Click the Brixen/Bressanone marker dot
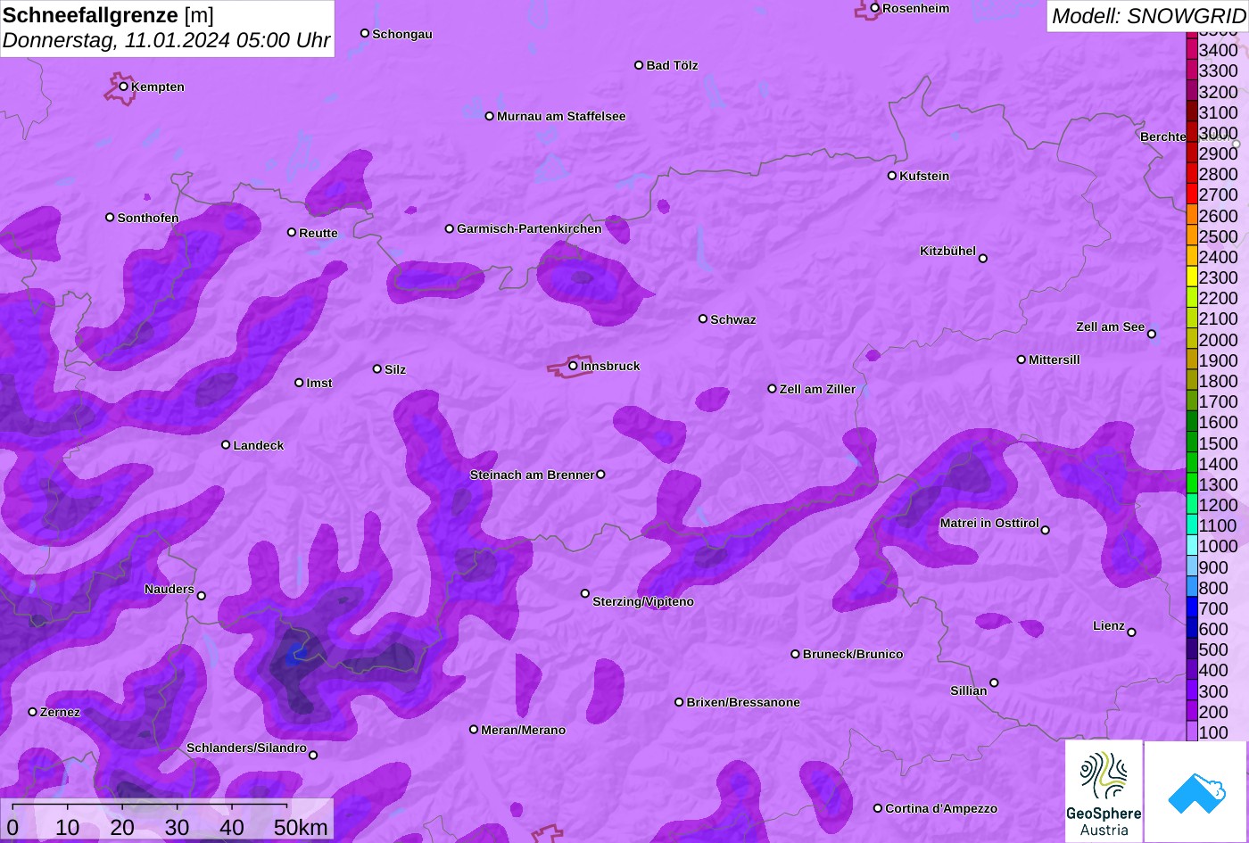The width and height of the screenshot is (1249, 843). pyautogui.click(x=679, y=702)
